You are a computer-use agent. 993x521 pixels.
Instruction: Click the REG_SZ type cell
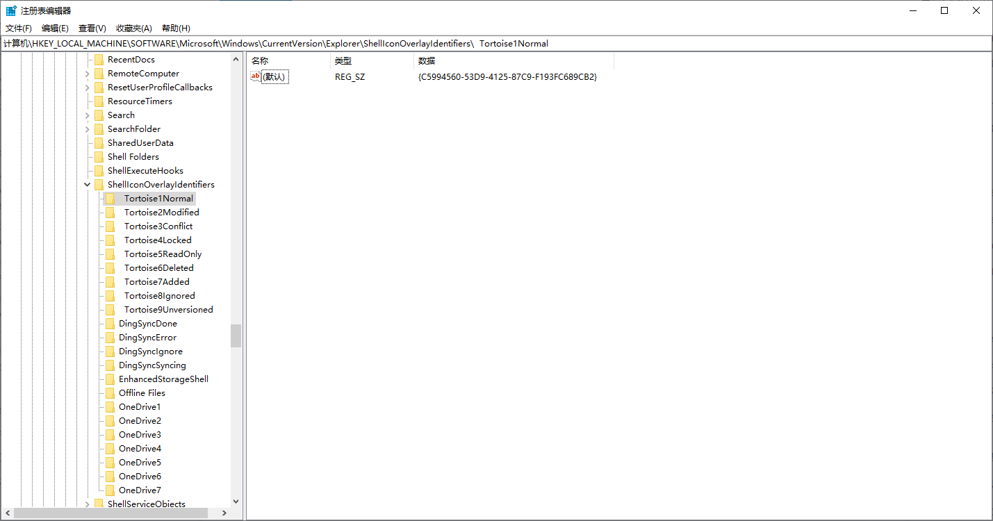[x=350, y=77]
